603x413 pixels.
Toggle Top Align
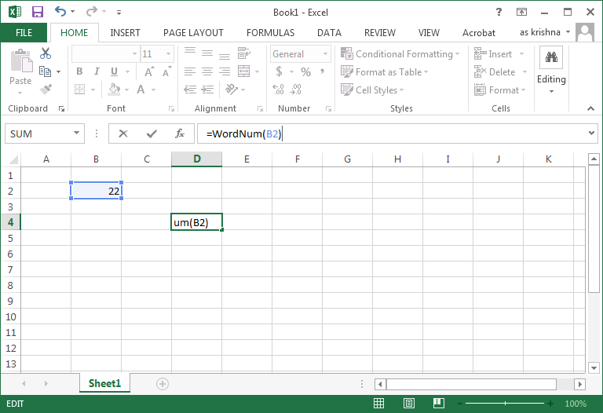[x=189, y=53]
